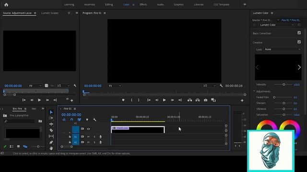
Task: Switch to Audio workspace tab
Action: click(160, 4)
